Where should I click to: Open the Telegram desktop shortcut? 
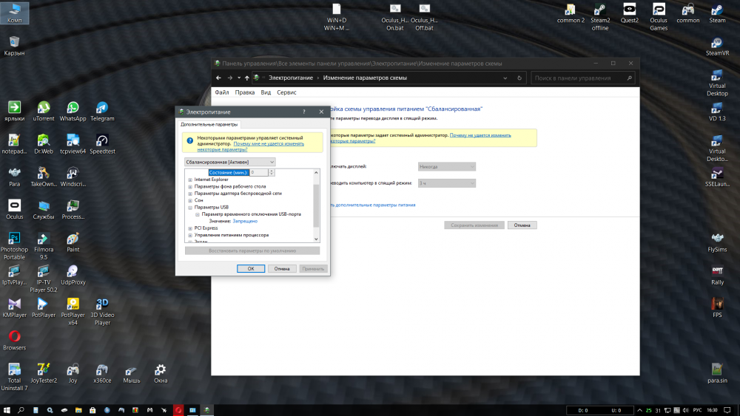[x=102, y=109]
